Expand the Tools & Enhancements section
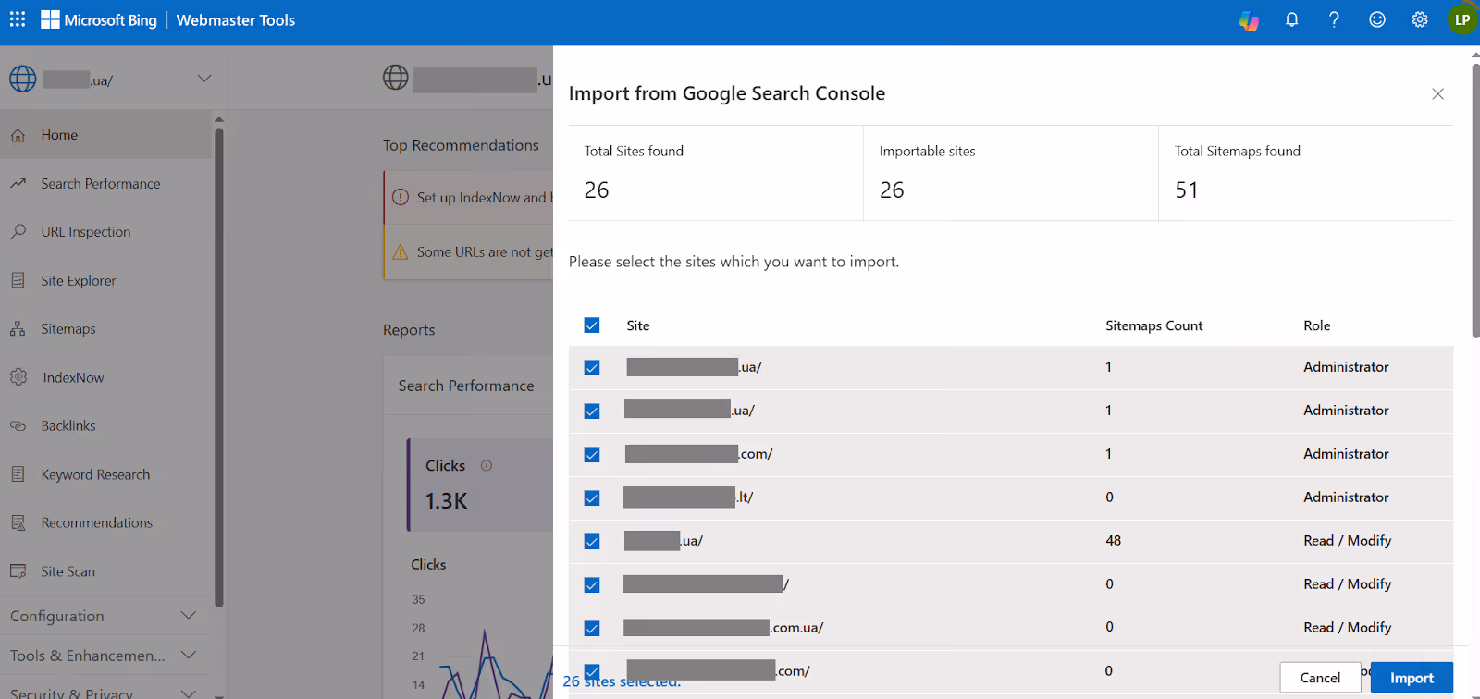 click(x=189, y=656)
